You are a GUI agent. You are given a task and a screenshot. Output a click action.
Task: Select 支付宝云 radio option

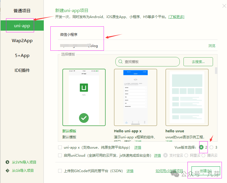pos(165,155)
